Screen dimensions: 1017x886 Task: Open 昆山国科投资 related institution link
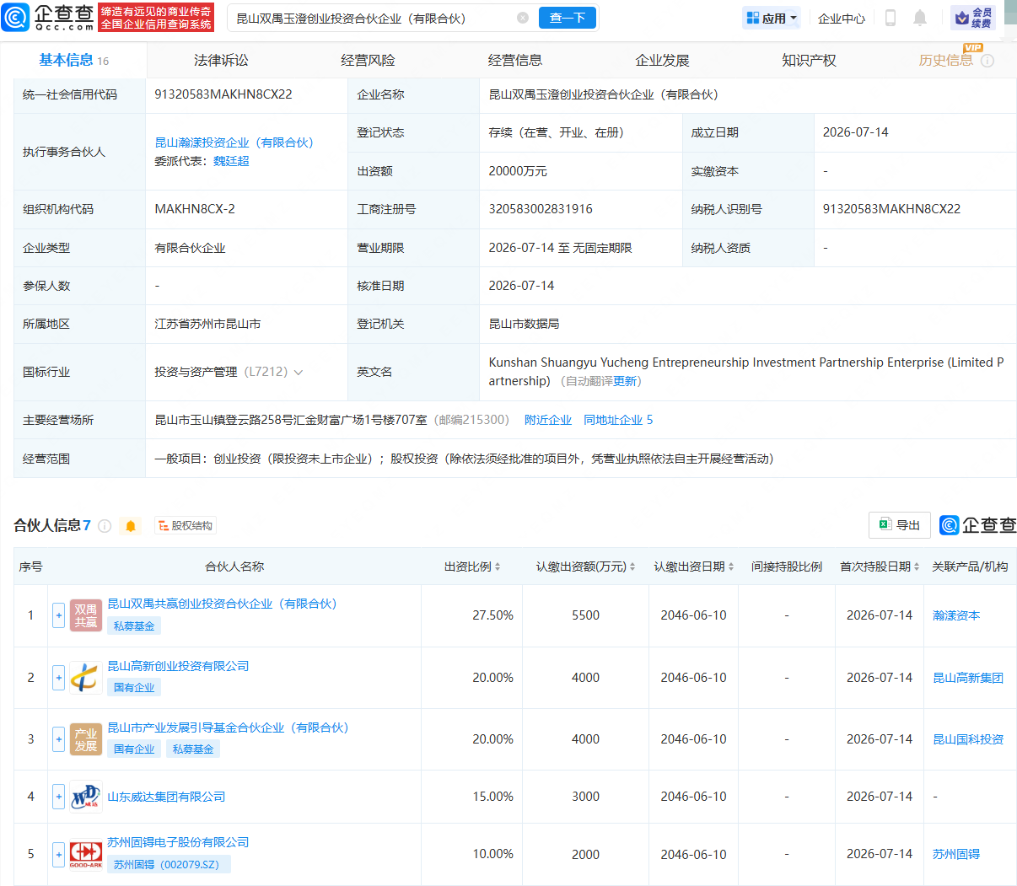click(x=968, y=739)
